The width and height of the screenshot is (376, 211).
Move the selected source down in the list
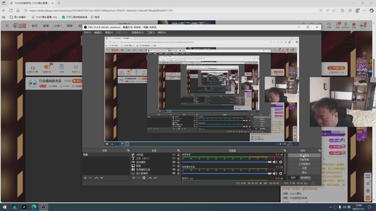[x=156, y=178]
